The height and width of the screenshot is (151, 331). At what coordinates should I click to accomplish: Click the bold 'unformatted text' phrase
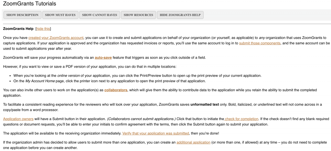[x=205, y=105]
